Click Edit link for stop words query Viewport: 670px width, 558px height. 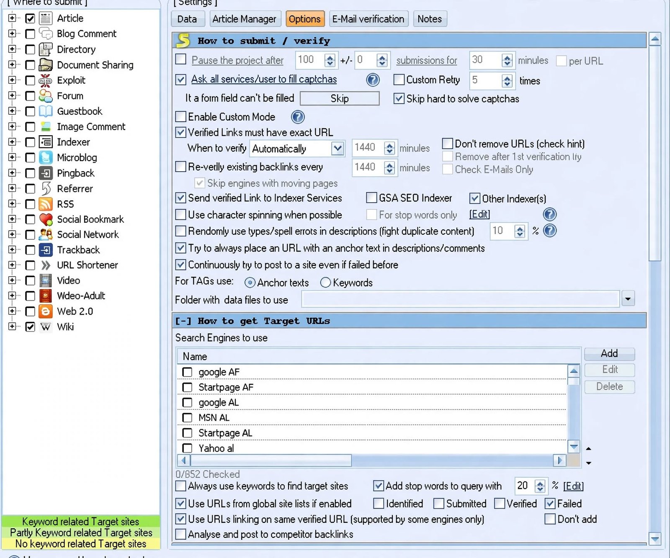coord(573,486)
